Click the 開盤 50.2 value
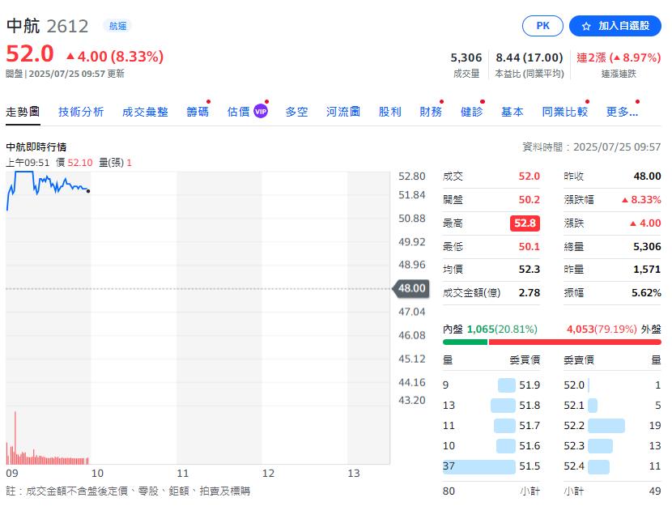Viewport: 672px width, 506px height. pyautogui.click(x=529, y=200)
